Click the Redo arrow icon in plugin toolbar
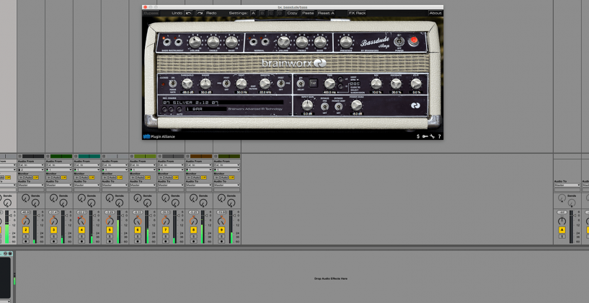The image size is (589, 303). point(200,13)
